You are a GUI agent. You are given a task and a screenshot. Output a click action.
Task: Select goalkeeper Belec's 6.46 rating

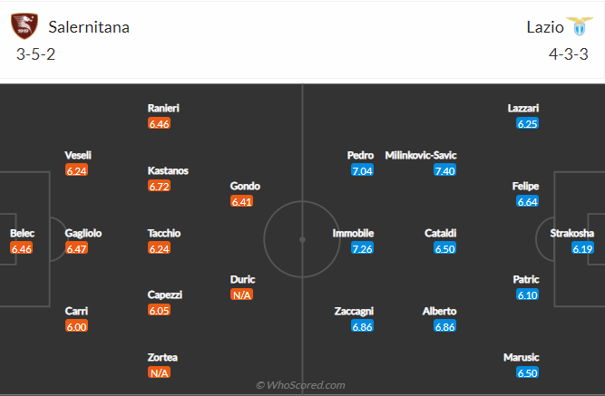tap(21, 248)
